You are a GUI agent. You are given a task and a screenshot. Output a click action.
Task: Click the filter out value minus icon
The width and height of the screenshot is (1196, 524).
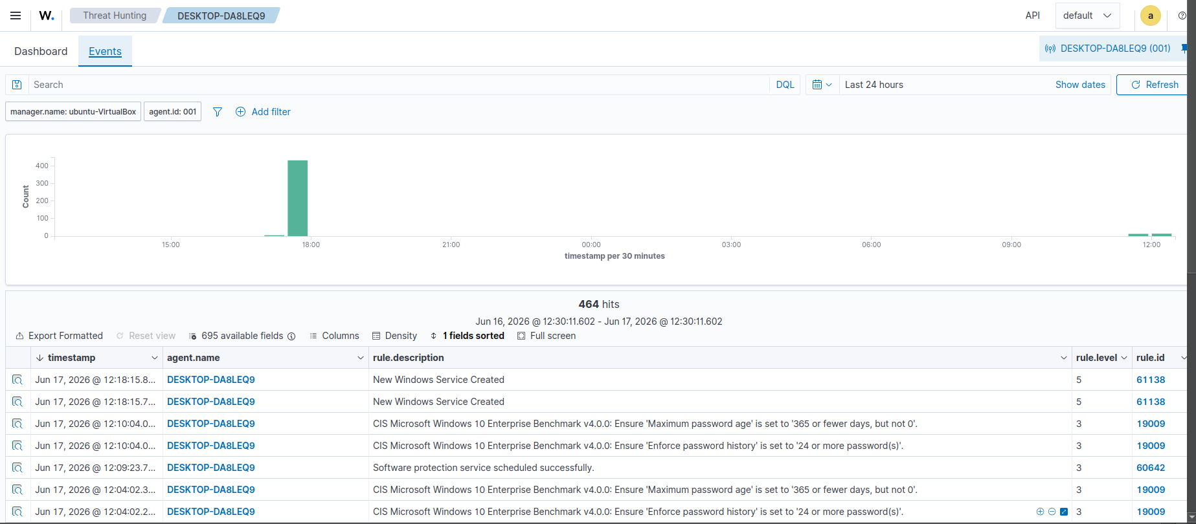(1052, 512)
